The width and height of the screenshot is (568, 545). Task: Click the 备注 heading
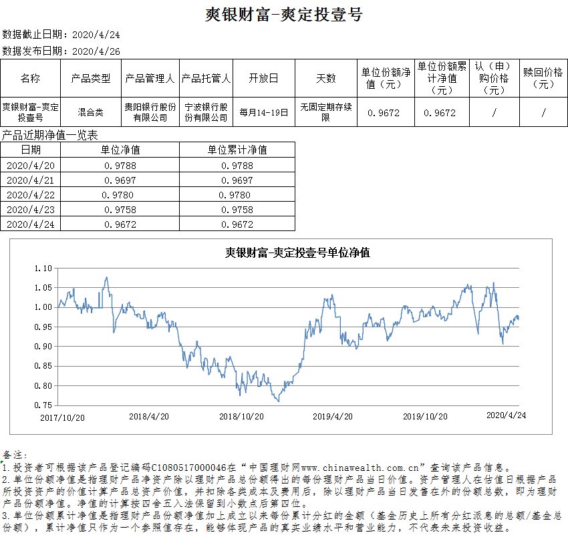pos(15,455)
